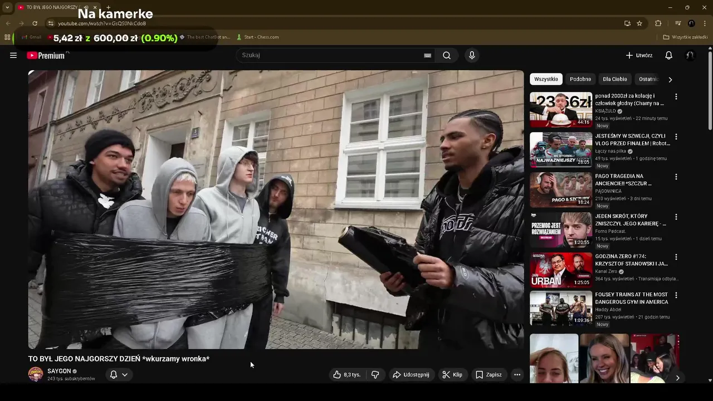
Task: Toggle the SAYGON notification bell
Action: [x=114, y=375]
